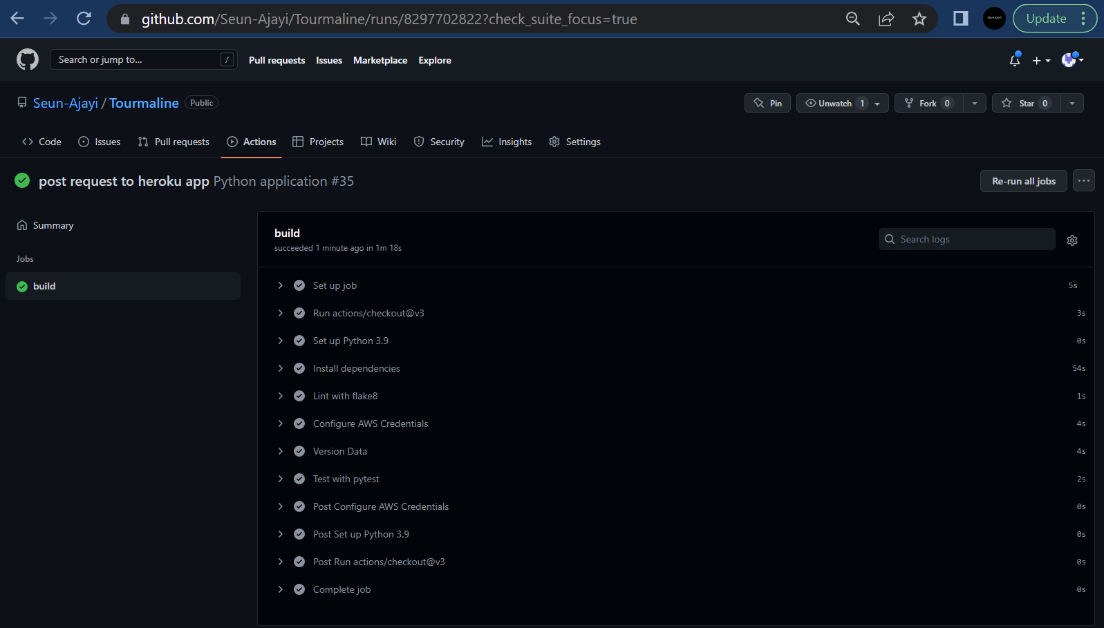Open Seun-Ajayi profile link
The image size is (1104, 628).
coord(66,103)
